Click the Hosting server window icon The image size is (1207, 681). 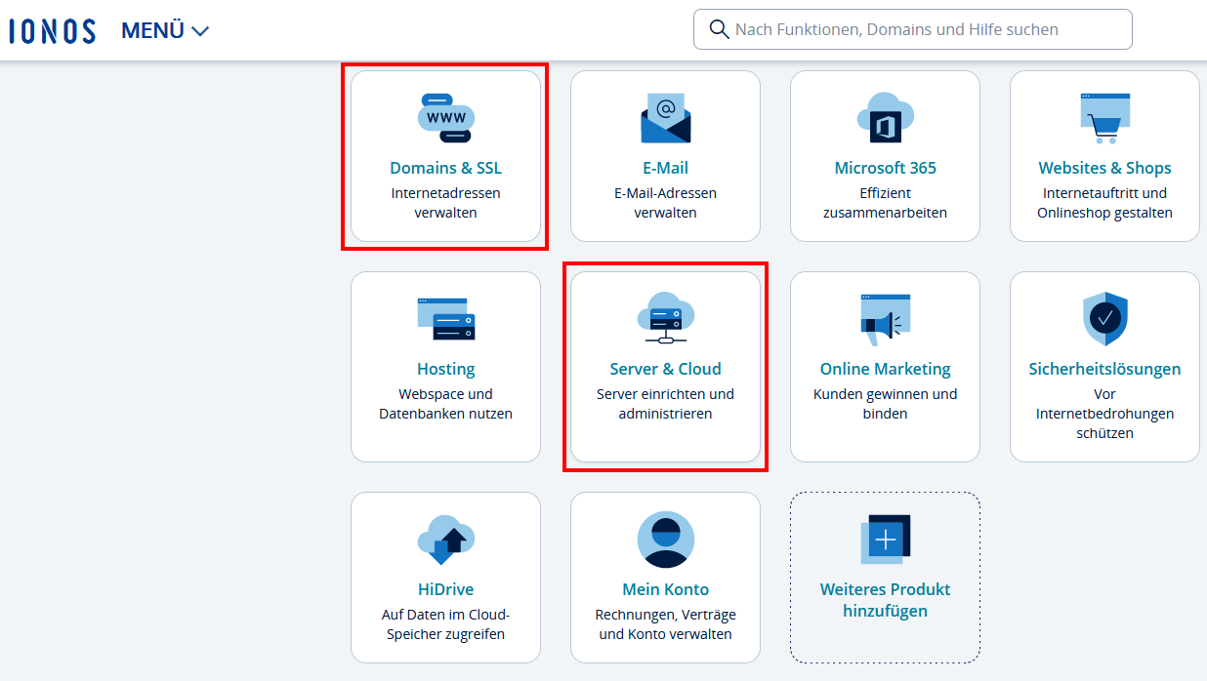pyautogui.click(x=445, y=319)
